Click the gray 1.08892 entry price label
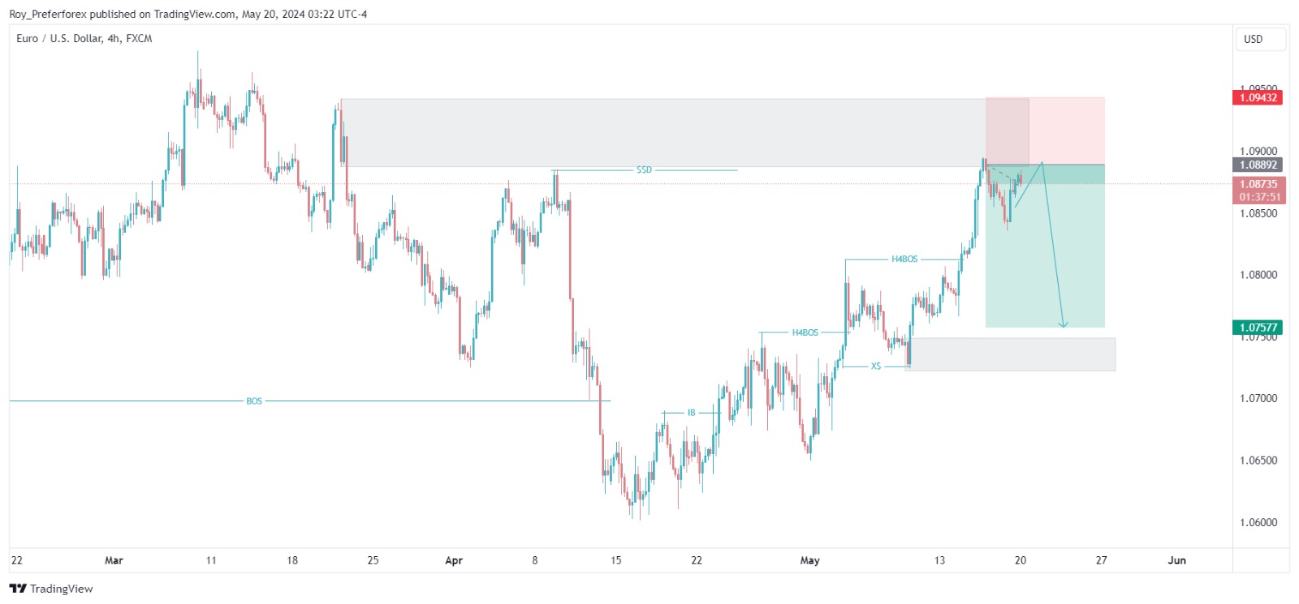 tap(1258, 165)
